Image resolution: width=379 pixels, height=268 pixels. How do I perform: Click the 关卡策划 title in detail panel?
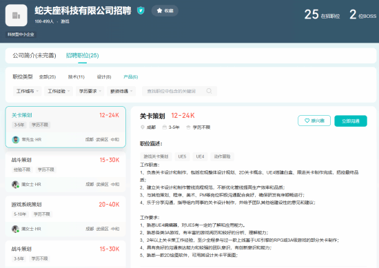152,116
